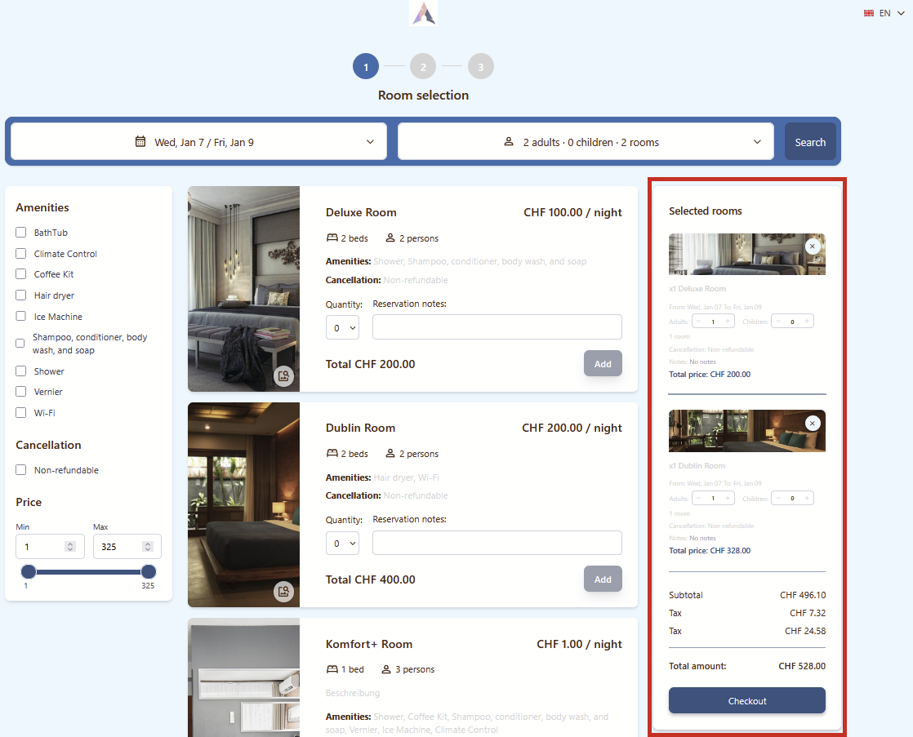Open the EN language dropdown
Viewport: 913px width, 737px height.
click(884, 13)
